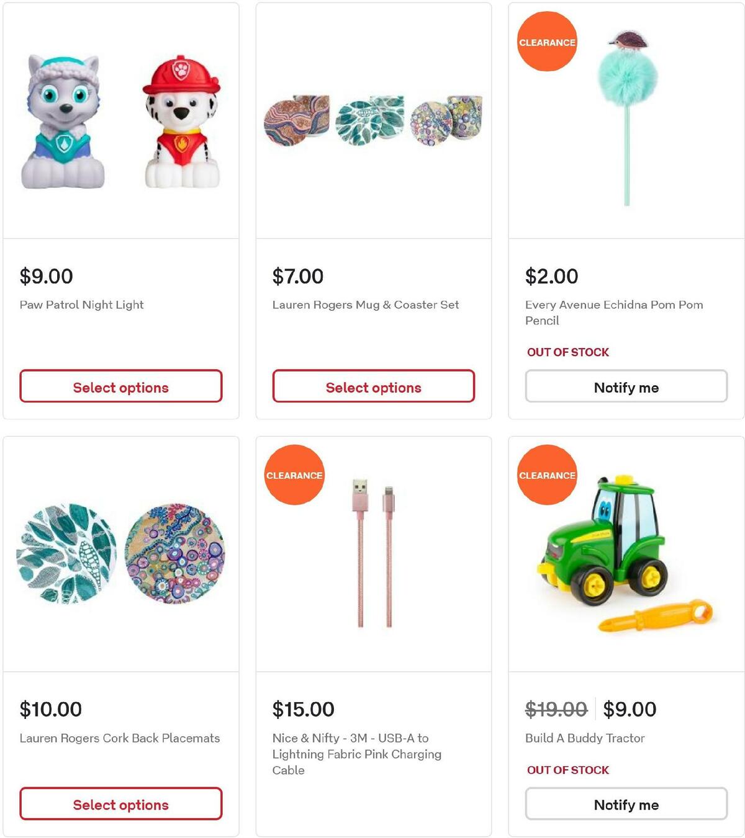The height and width of the screenshot is (838, 745).
Task: Click Select options under Lauren Rogers Mug & Coaster Set
Action: click(x=373, y=386)
